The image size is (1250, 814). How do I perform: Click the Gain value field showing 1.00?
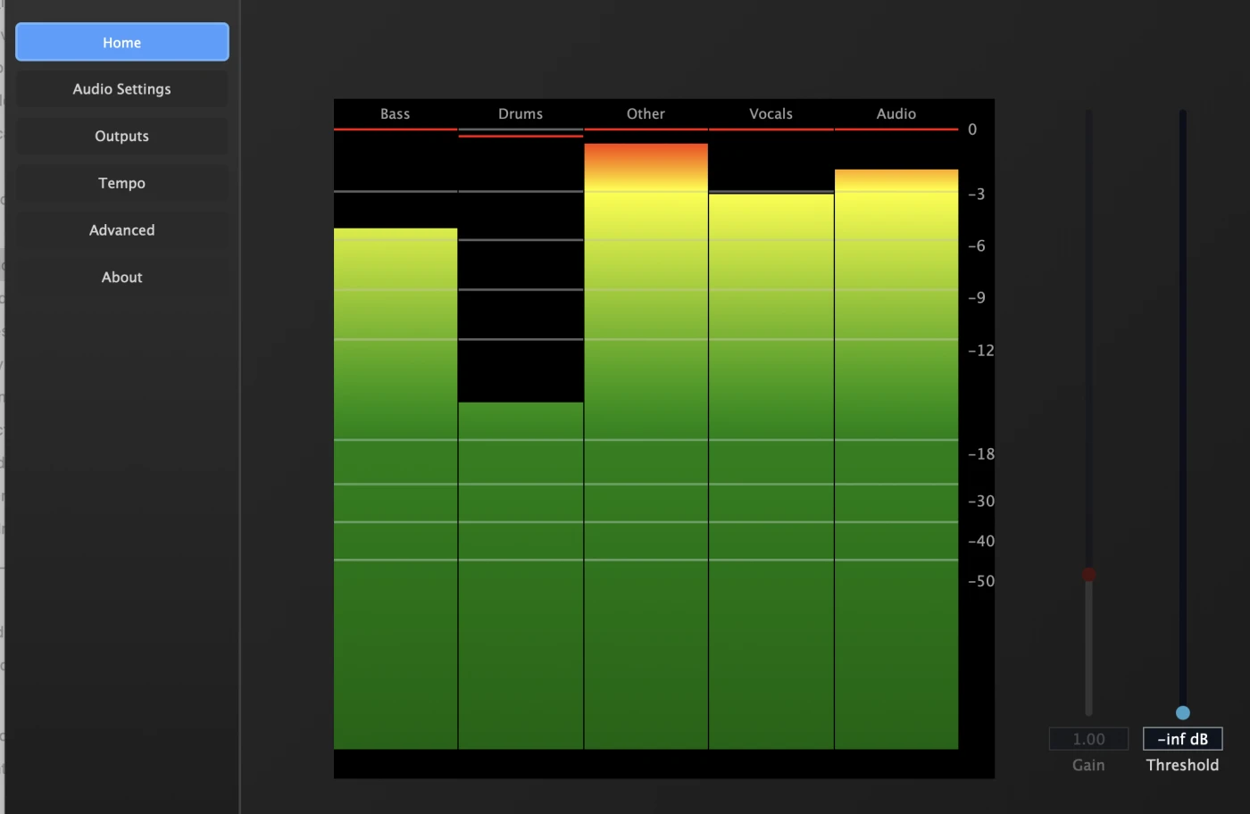coord(1088,739)
